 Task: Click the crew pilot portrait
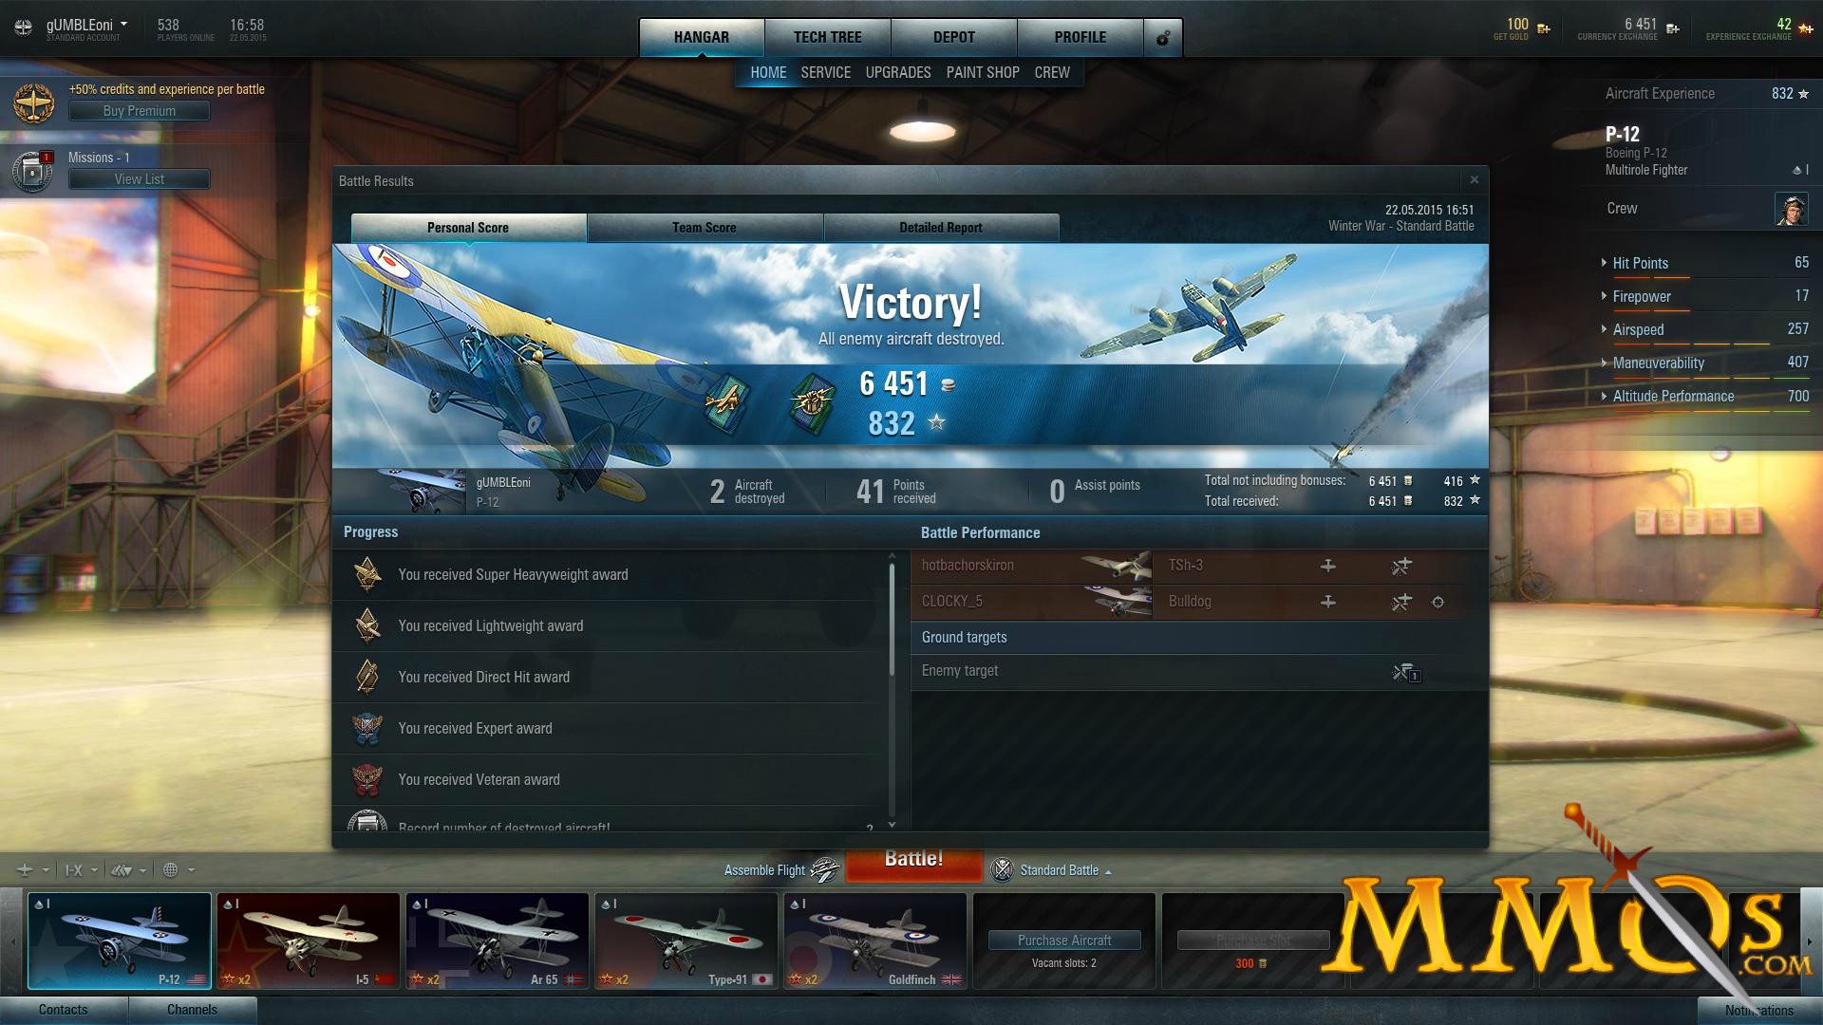coord(1791,209)
